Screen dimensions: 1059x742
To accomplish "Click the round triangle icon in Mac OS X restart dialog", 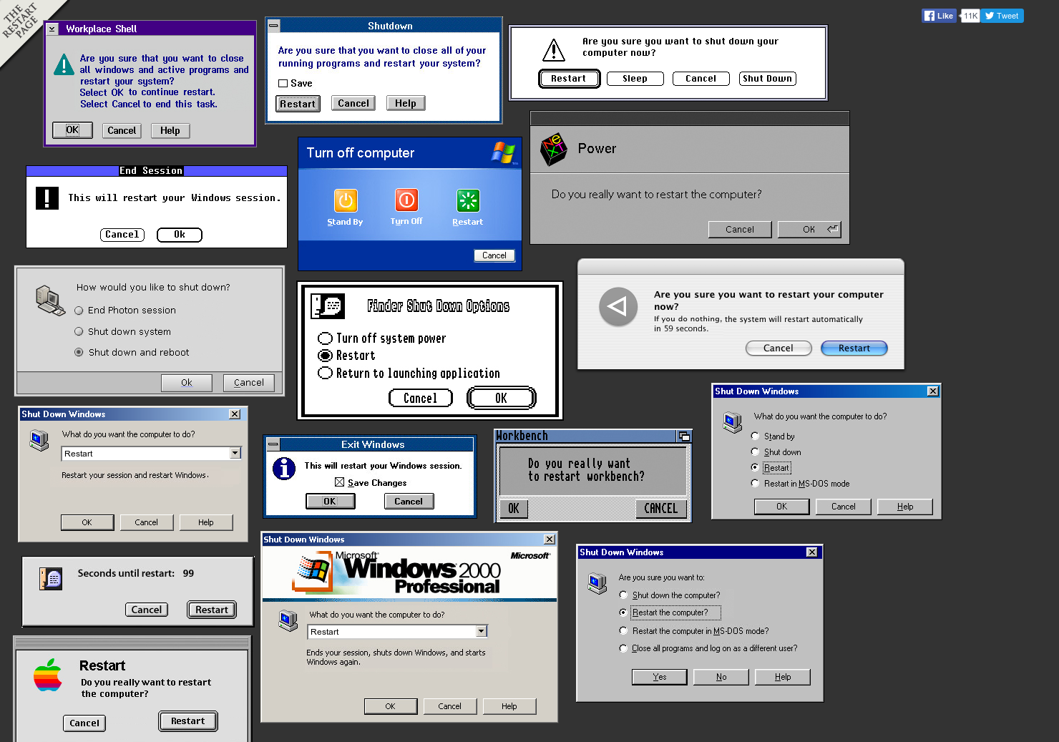I will tap(618, 306).
